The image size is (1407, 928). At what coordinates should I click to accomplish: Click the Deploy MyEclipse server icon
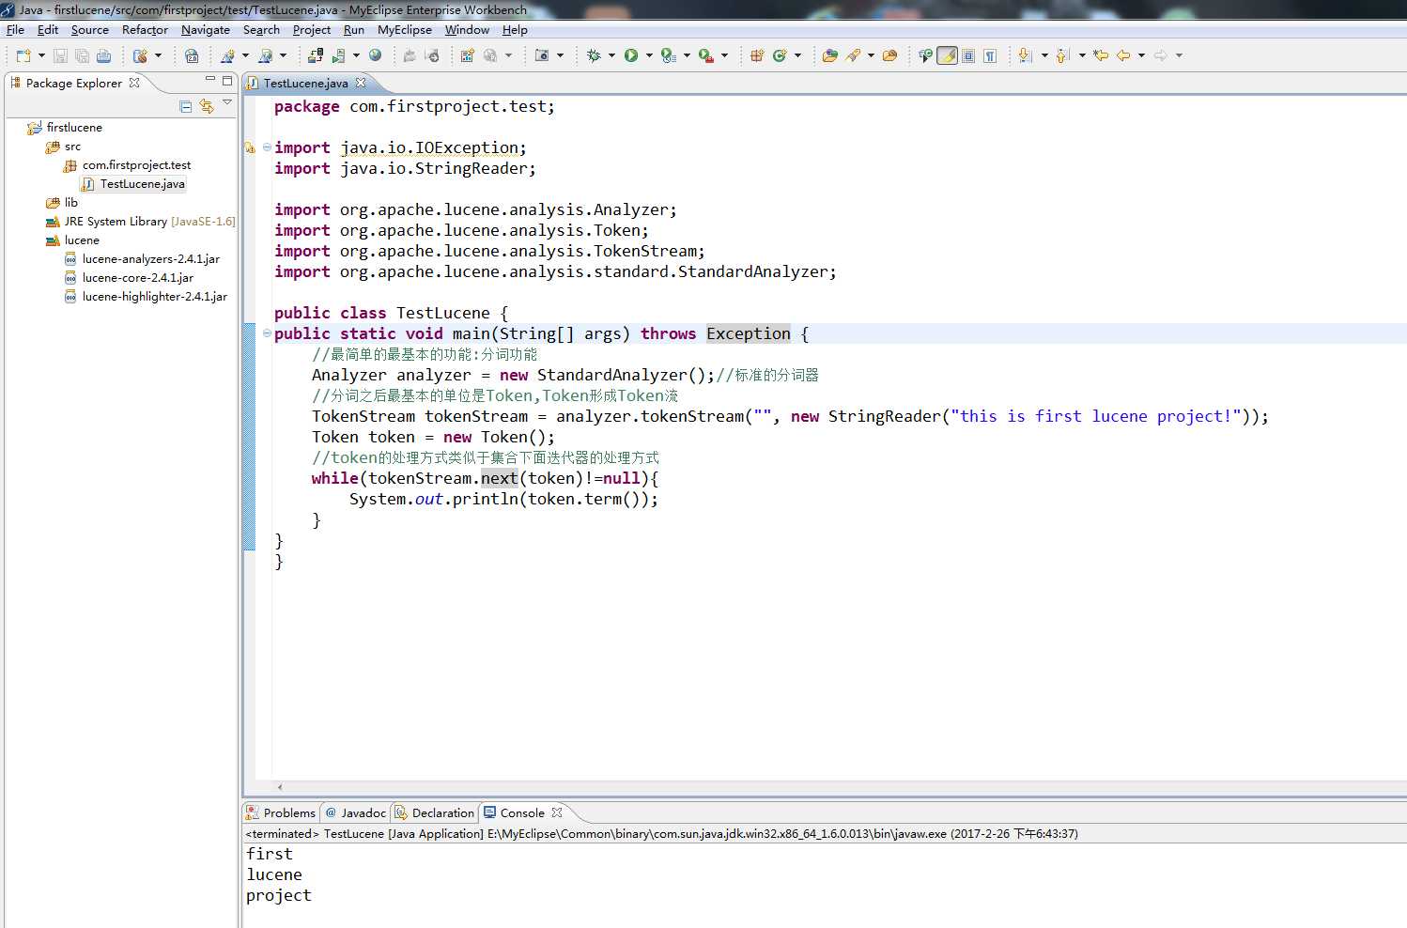316,55
